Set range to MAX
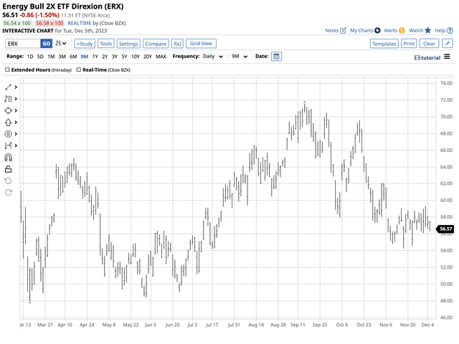 point(161,57)
